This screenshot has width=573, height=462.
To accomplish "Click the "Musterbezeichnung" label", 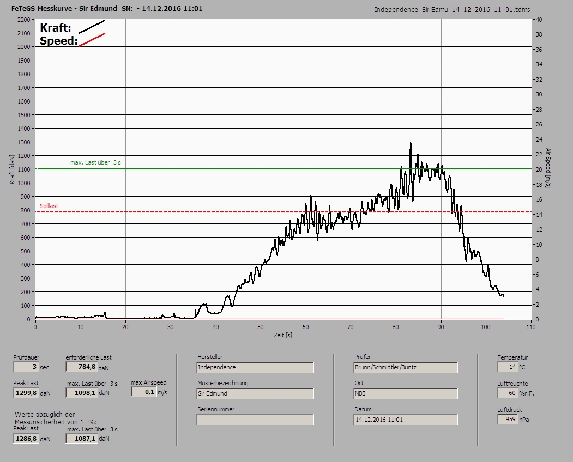I will [223, 383].
